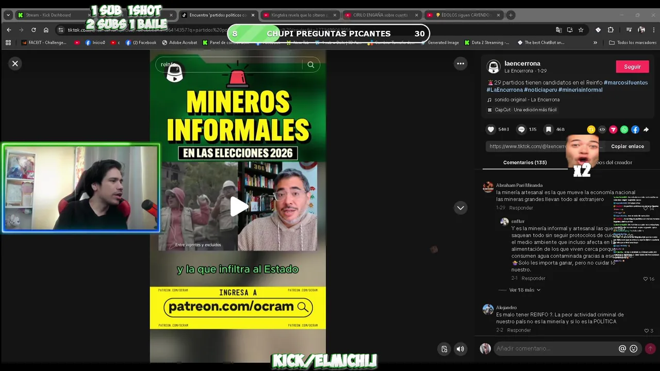660x371 pixels.
Task: Share to WhatsApp icon
Action: (624, 129)
